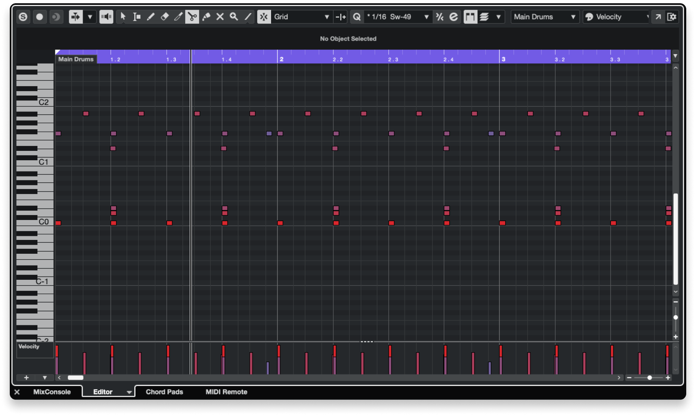The width and height of the screenshot is (696, 416).
Task: Toggle Snap on/off button
Action: point(264,17)
